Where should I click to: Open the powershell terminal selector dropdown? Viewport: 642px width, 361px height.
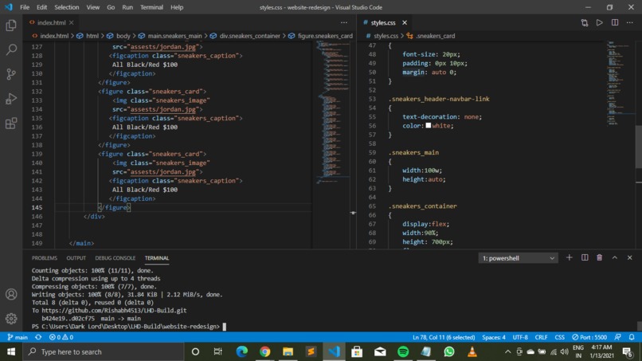click(x=518, y=258)
